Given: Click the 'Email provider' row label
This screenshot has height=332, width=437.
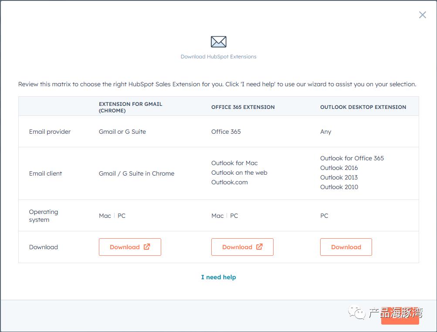Looking at the screenshot, I should point(50,132).
